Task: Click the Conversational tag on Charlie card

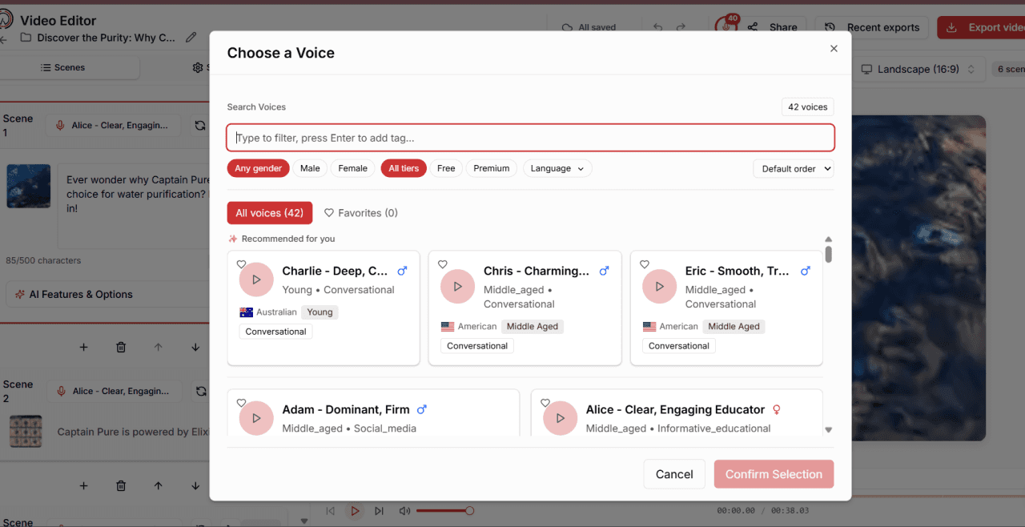Action: (275, 332)
